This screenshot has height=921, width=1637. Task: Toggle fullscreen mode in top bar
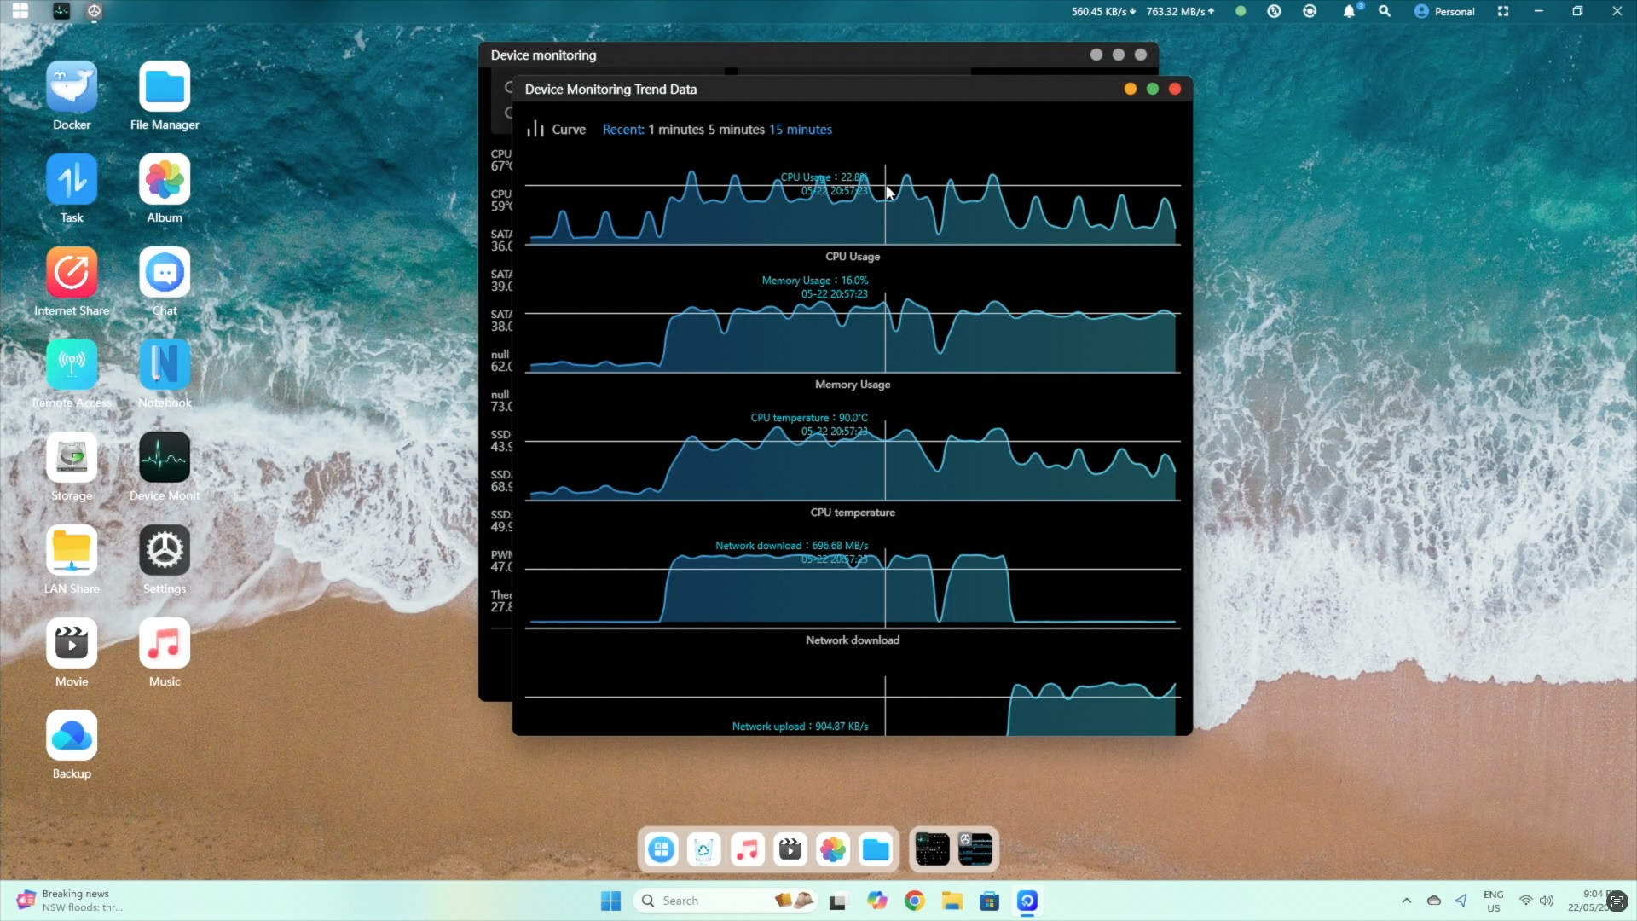(x=1503, y=12)
